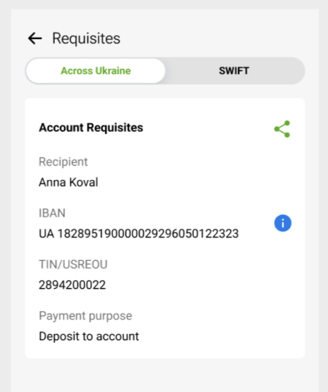Click the TIN/USREOU field label

(x=73, y=265)
